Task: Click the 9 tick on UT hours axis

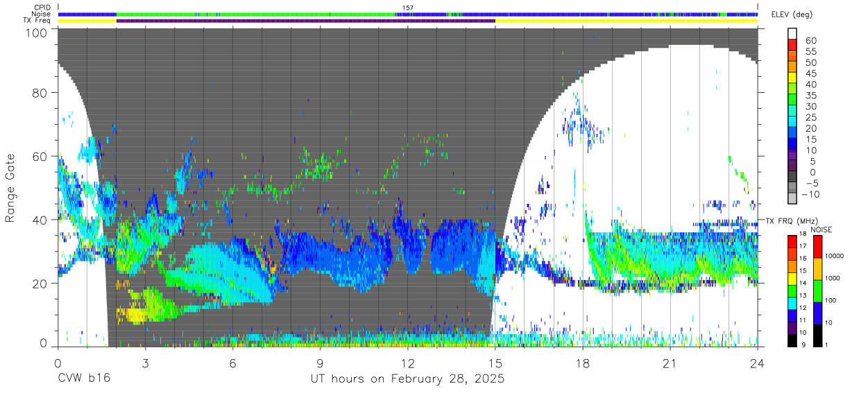Action: coord(320,363)
